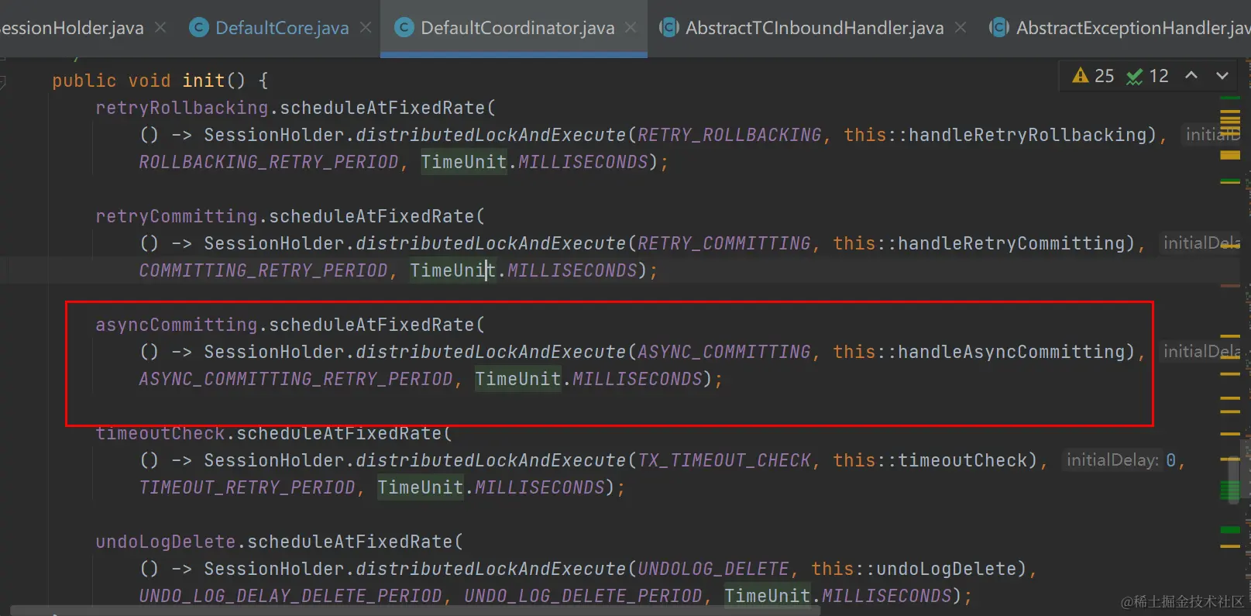Go to previous highlighted problem arrow
The width and height of the screenshot is (1251, 616).
pyautogui.click(x=1191, y=75)
